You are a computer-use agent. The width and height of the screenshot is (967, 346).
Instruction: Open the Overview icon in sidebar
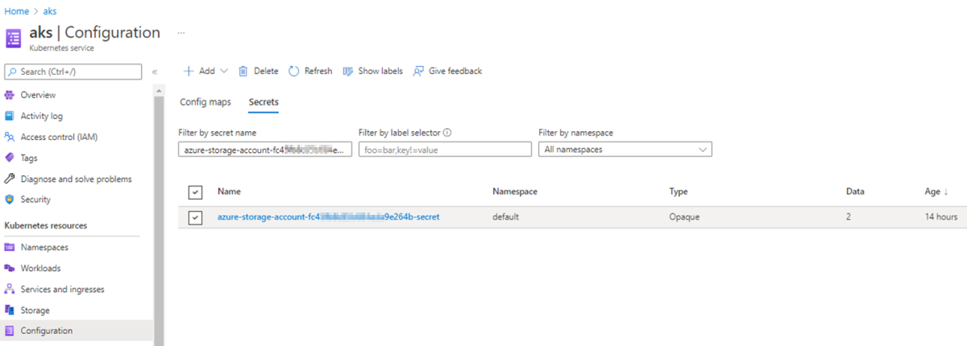pos(10,95)
